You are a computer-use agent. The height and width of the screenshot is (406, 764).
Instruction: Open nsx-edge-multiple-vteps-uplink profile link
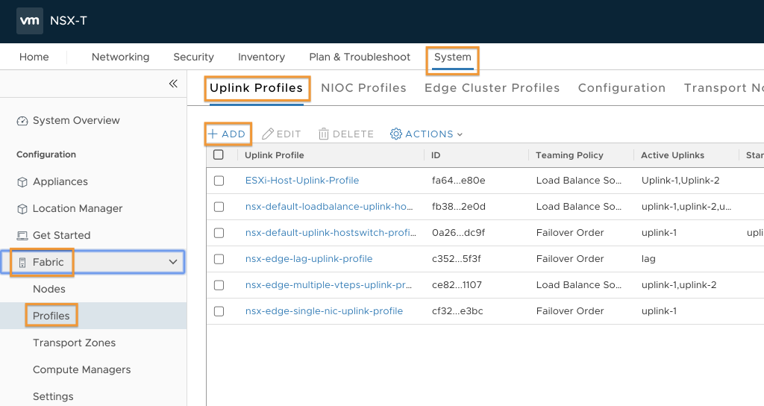click(x=328, y=285)
